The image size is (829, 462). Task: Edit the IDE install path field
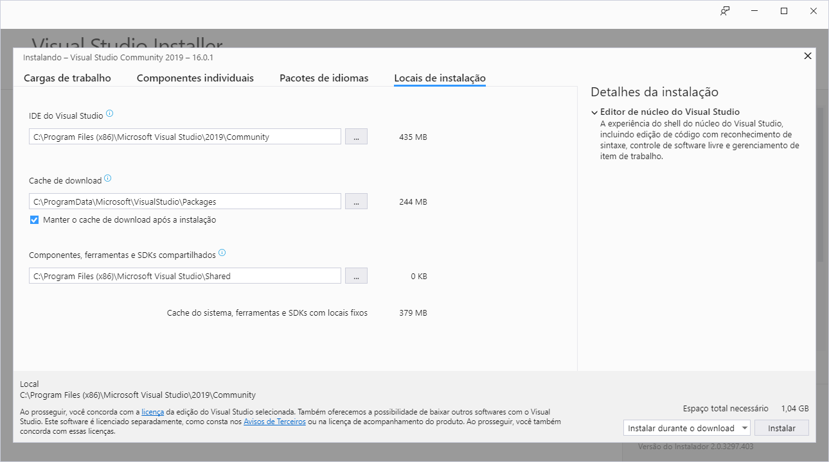pyautogui.click(x=185, y=137)
